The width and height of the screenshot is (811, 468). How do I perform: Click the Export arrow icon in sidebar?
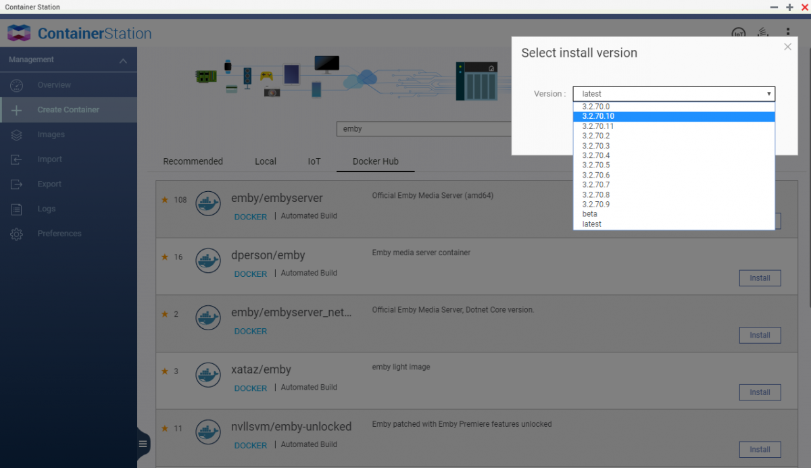pos(17,184)
